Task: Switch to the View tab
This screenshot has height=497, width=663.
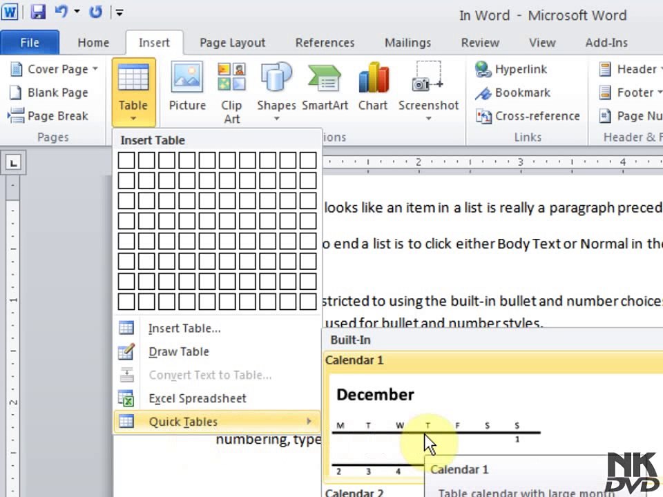Action: (542, 43)
